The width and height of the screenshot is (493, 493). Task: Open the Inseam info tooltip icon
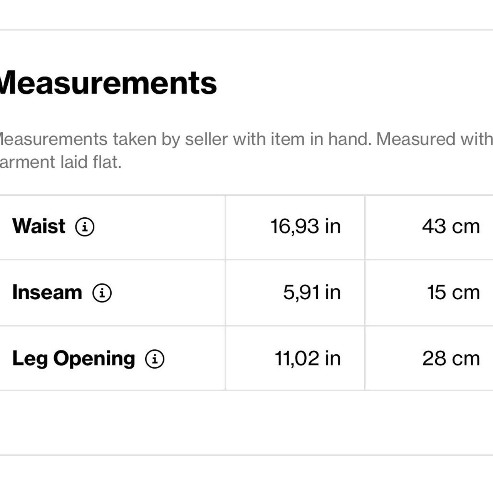coord(102,293)
